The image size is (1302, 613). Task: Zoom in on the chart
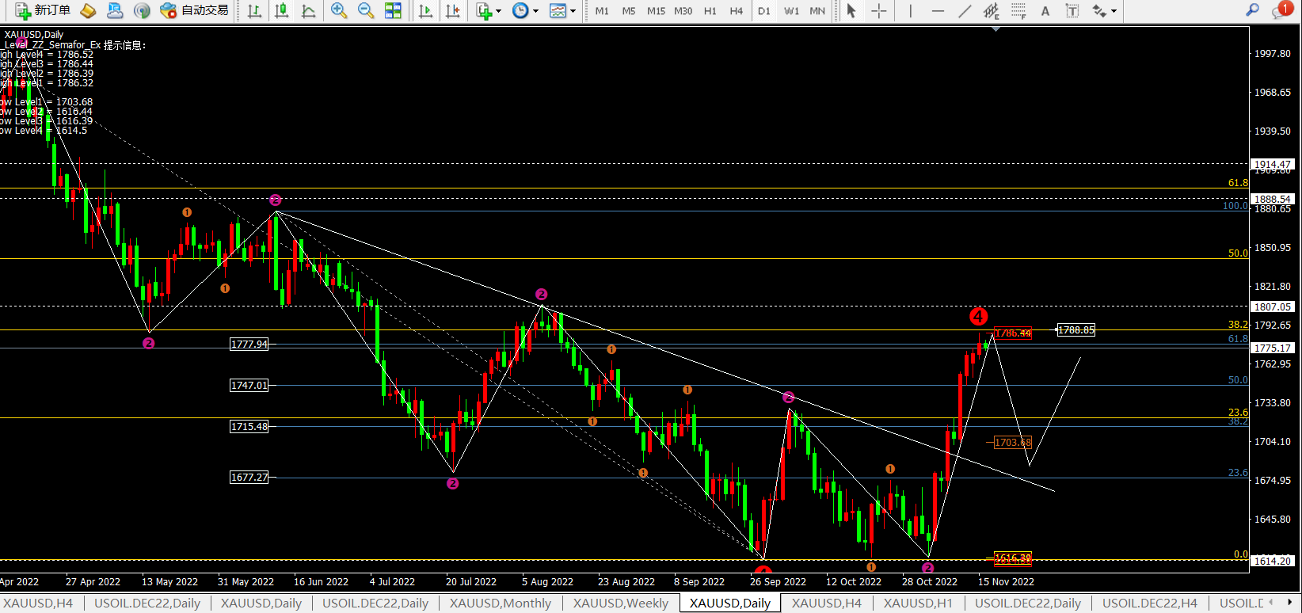pyautogui.click(x=339, y=11)
